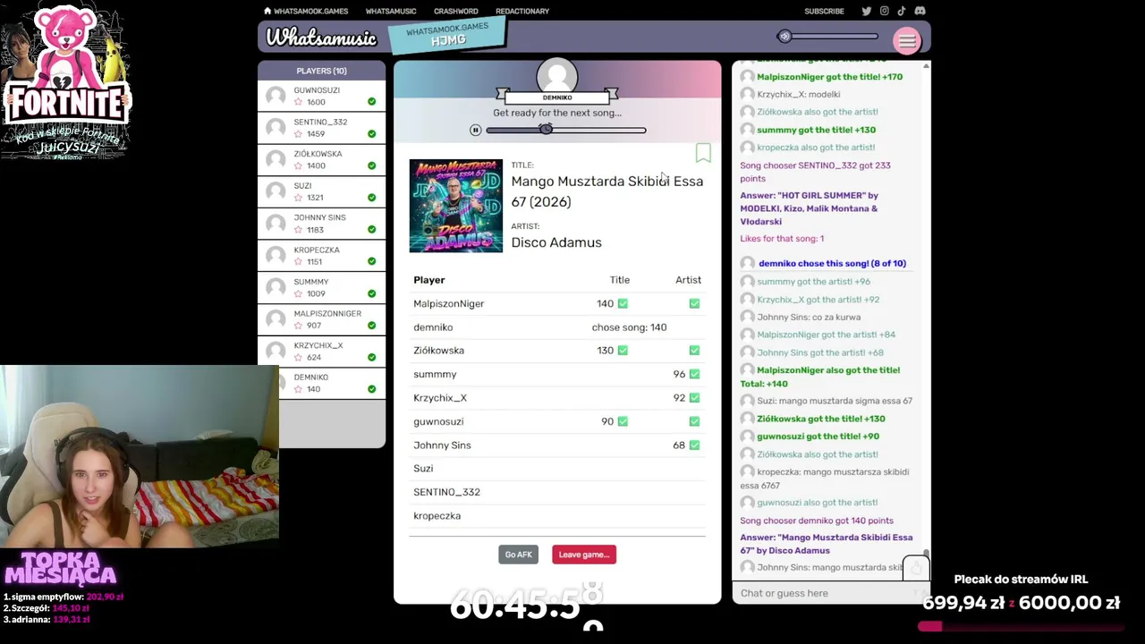Image resolution: width=1145 pixels, height=644 pixels.
Task: Click Ziółkowska's title checkmark in results
Action: (623, 351)
